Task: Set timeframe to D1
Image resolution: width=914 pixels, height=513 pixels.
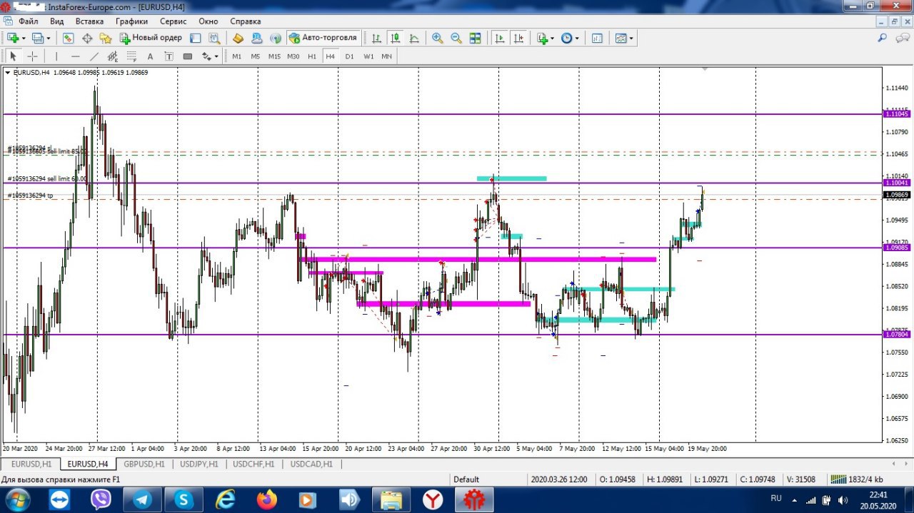Action: (x=349, y=56)
